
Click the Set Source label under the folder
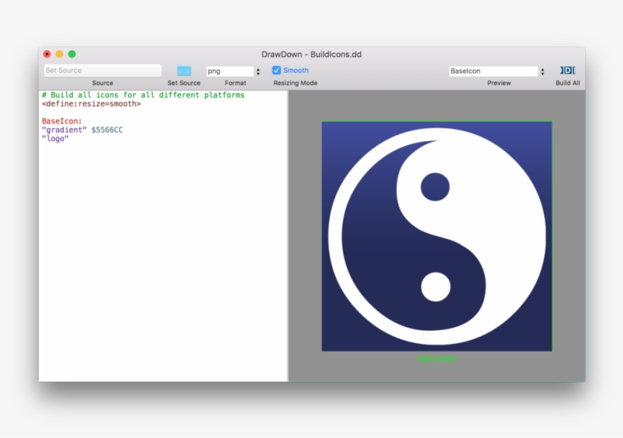pos(183,83)
